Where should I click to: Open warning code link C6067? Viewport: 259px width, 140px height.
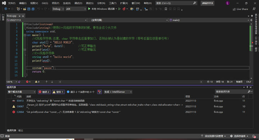coord(20,107)
